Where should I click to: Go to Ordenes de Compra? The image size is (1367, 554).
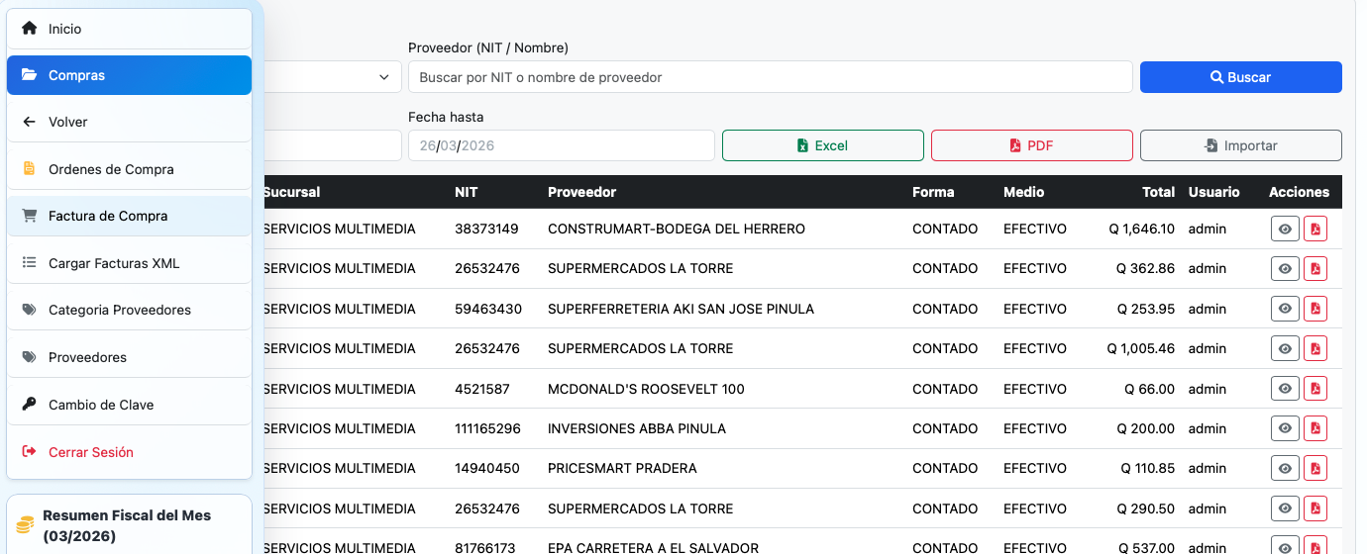111,169
